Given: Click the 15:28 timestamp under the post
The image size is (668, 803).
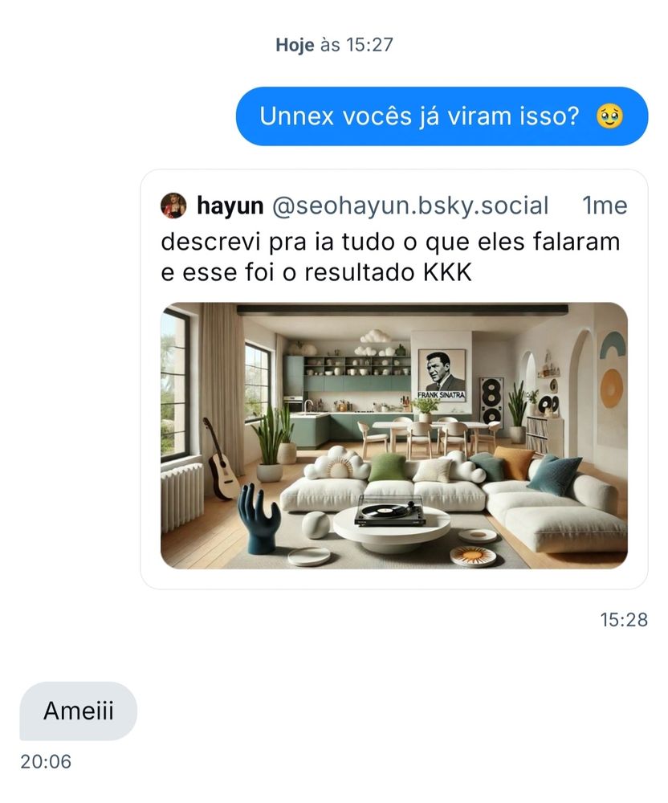Looking at the screenshot, I should 624,620.
